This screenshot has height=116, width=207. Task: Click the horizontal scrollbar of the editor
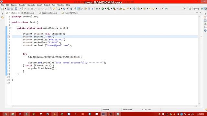click(x=104, y=106)
